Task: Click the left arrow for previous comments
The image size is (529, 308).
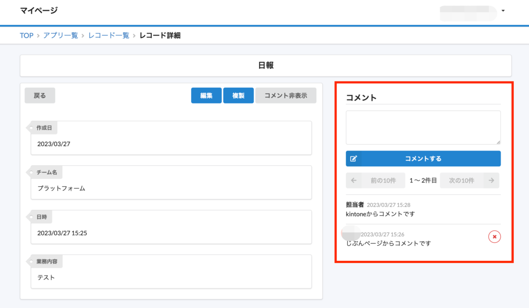Action: pos(354,180)
